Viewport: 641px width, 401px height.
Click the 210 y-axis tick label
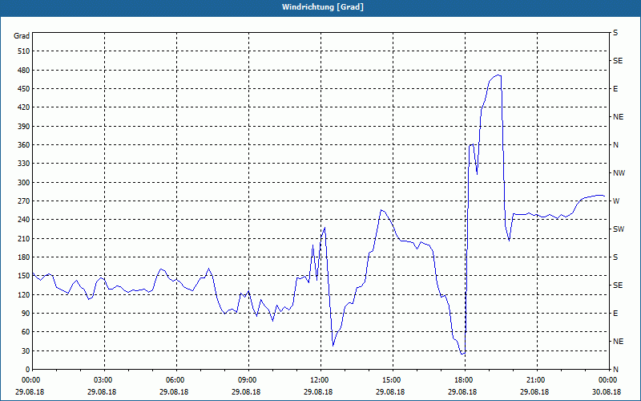(24, 238)
